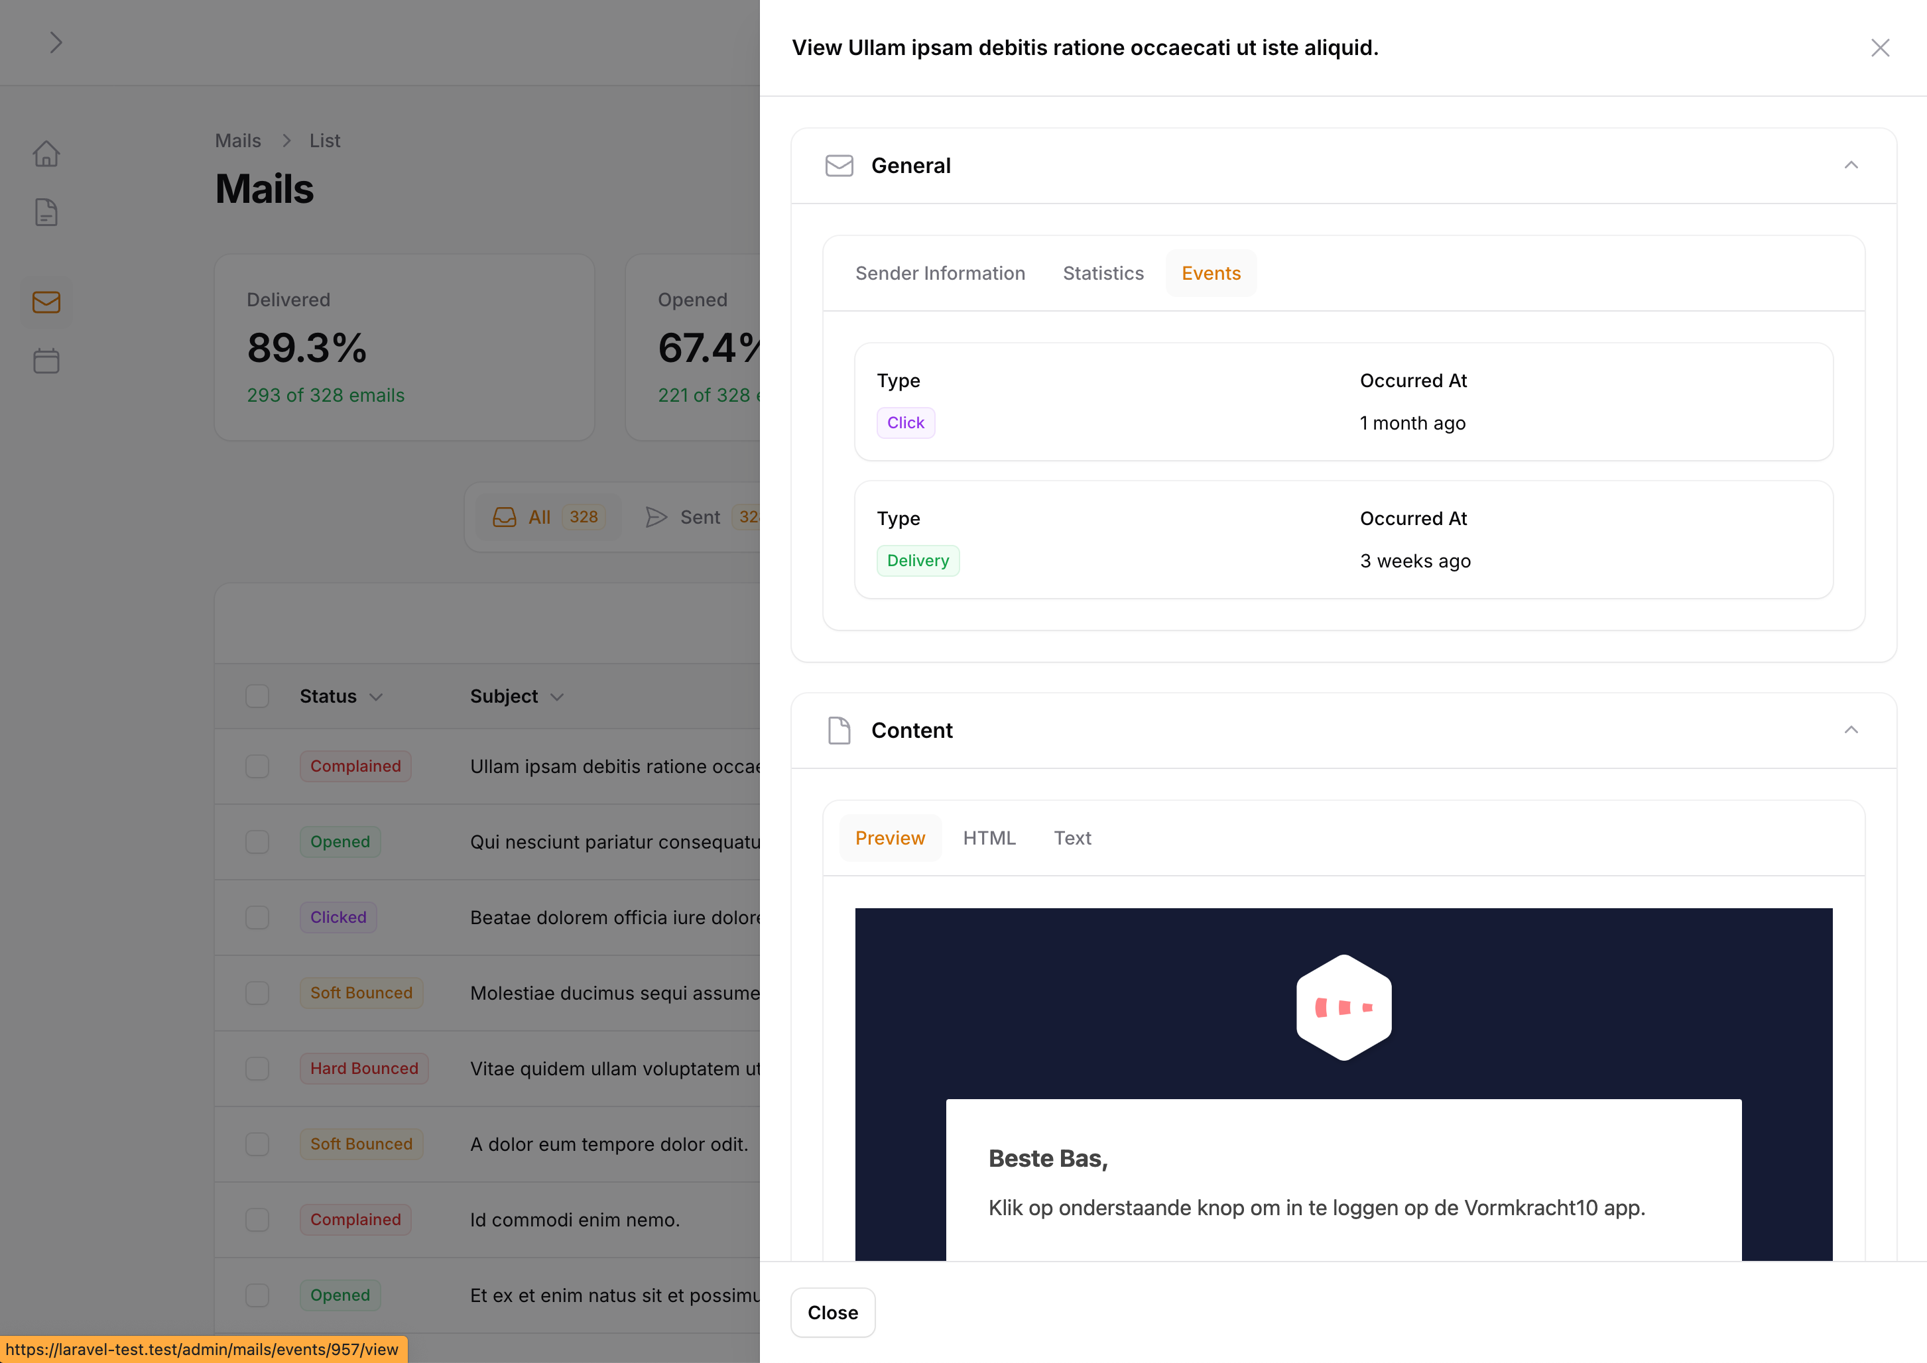Select the All 328 filter tab
The height and width of the screenshot is (1363, 1927).
coord(548,517)
